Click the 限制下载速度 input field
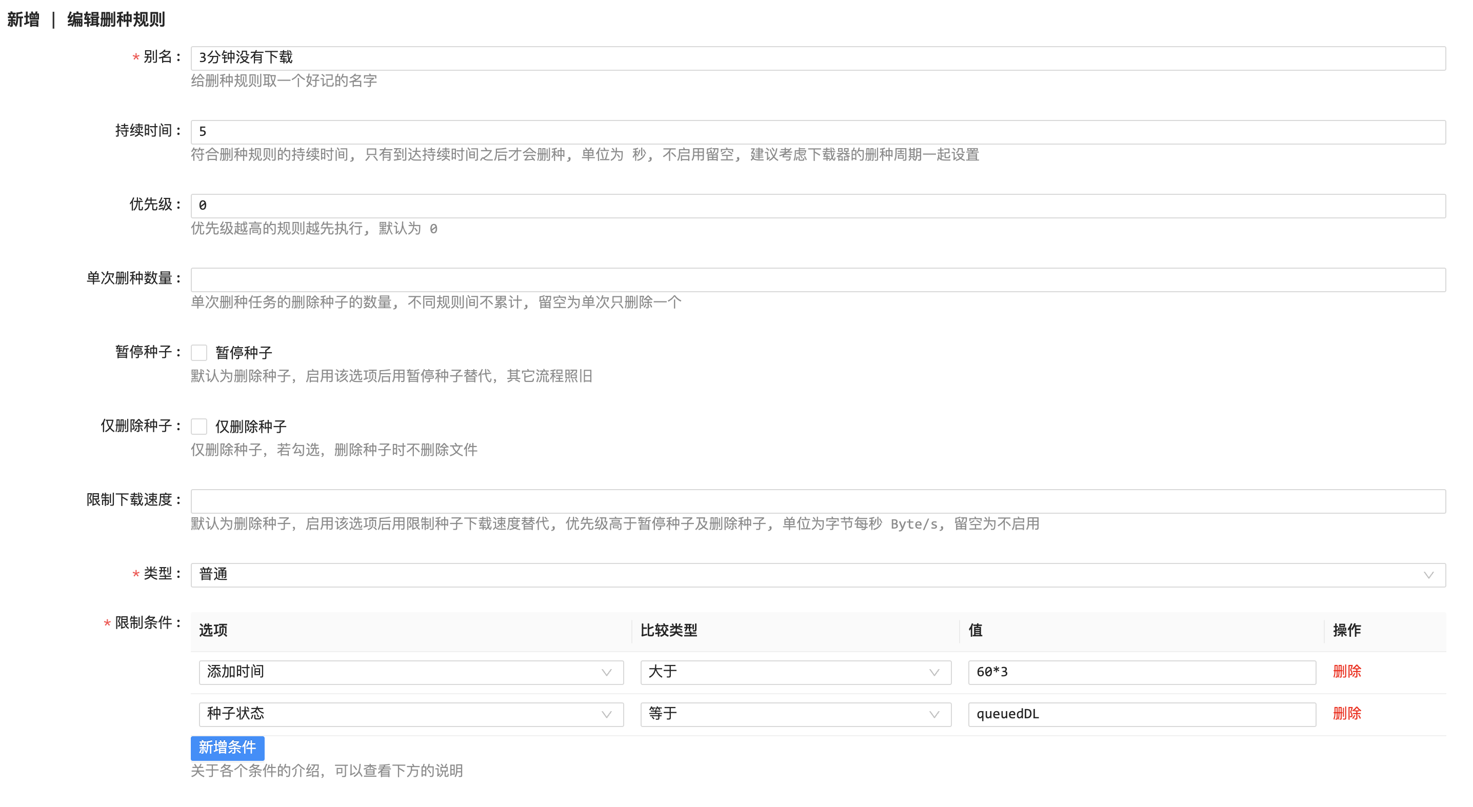1473x807 pixels. pyautogui.click(x=818, y=501)
